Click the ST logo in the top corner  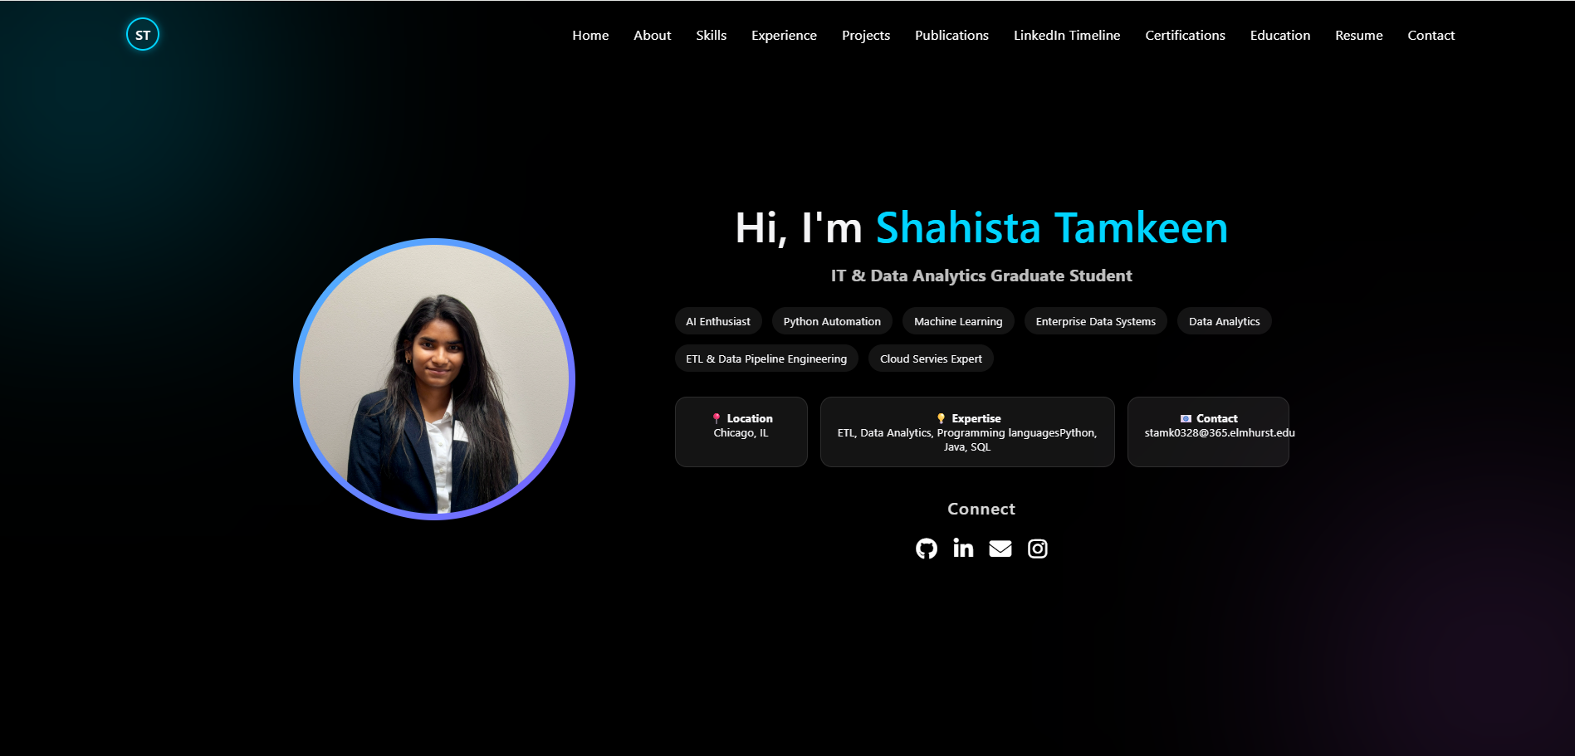(x=143, y=34)
